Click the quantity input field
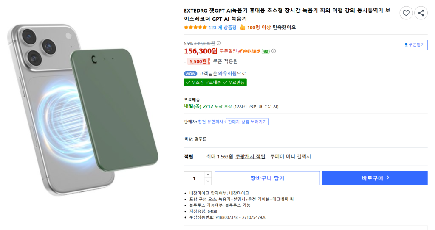The height and width of the screenshot is (230, 435). pyautogui.click(x=194, y=178)
